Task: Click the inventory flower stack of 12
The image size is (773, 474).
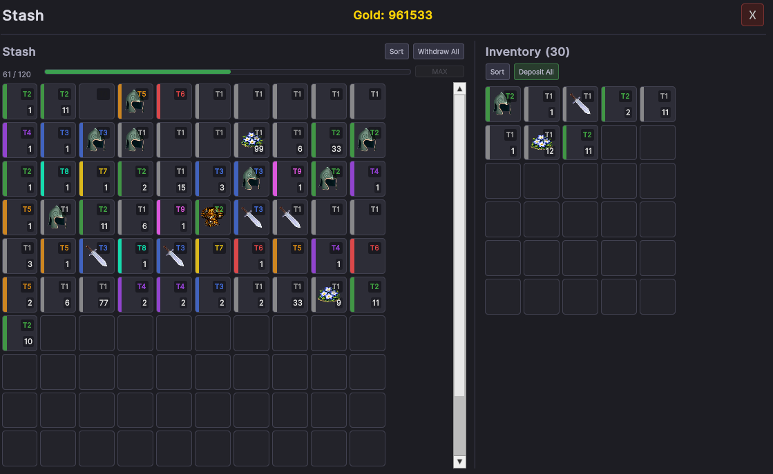Action: pos(542,143)
